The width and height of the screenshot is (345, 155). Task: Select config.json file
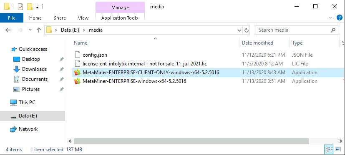[x=95, y=55]
